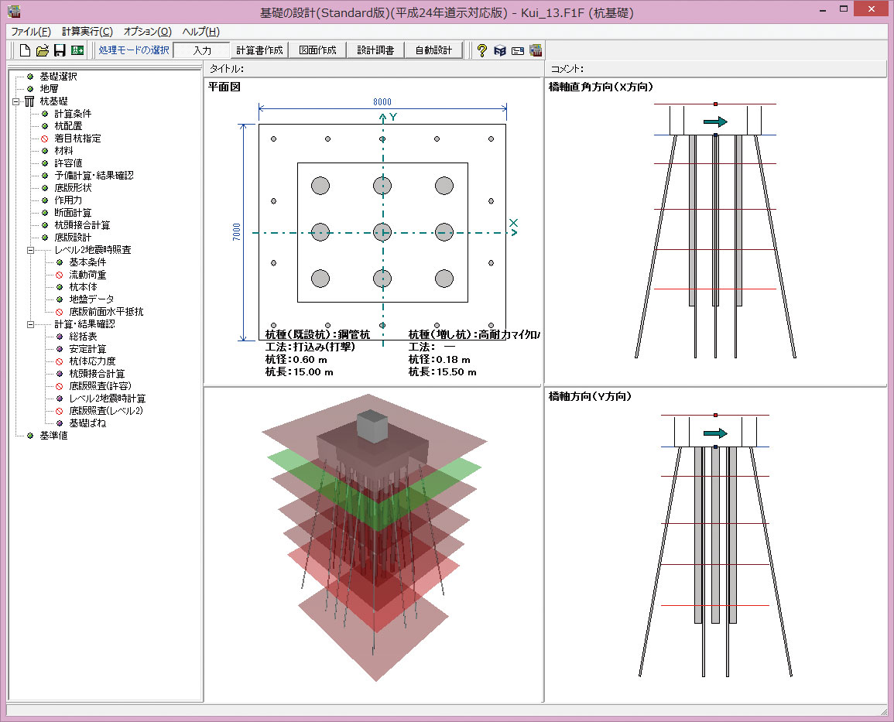Click the red prohibited icon beside 底版照査(許容)
Viewport: 894px width, 722px height.
[60, 386]
